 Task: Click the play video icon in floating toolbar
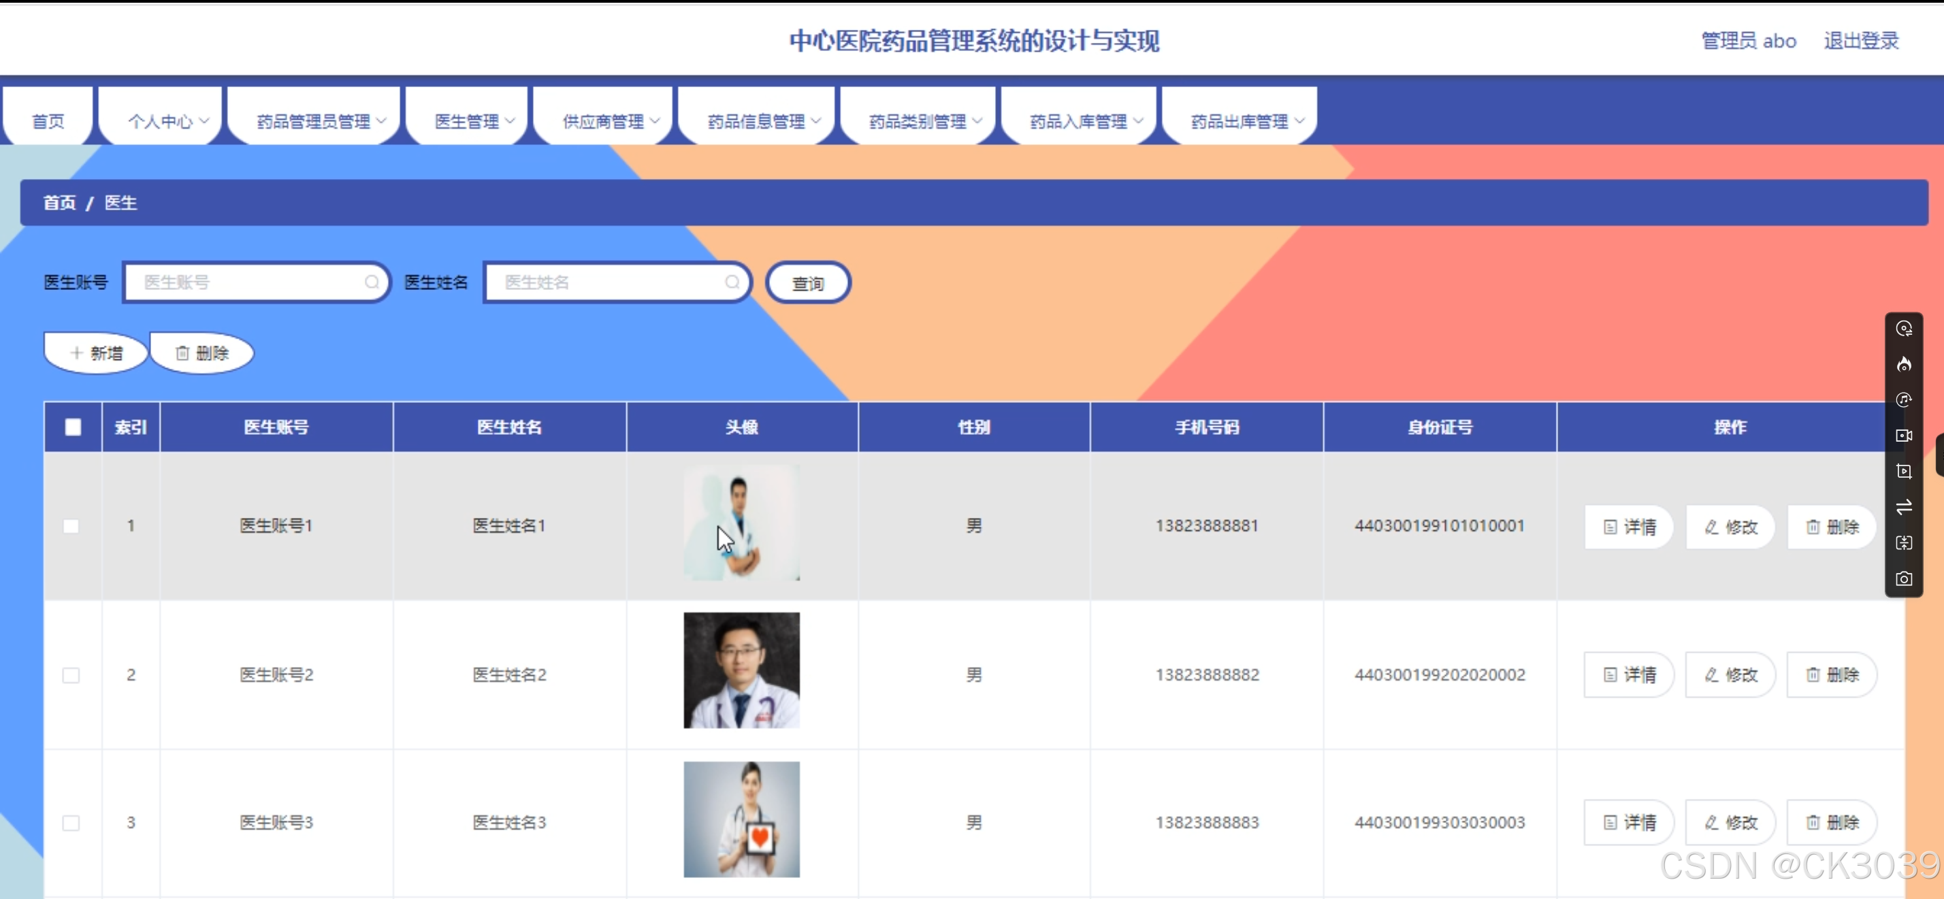(x=1905, y=471)
